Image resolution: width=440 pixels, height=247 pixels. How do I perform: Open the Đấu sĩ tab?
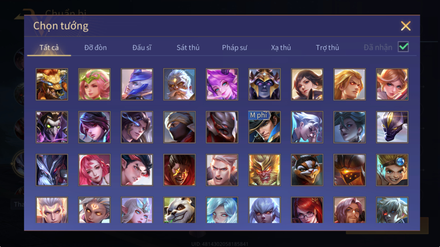[142, 48]
